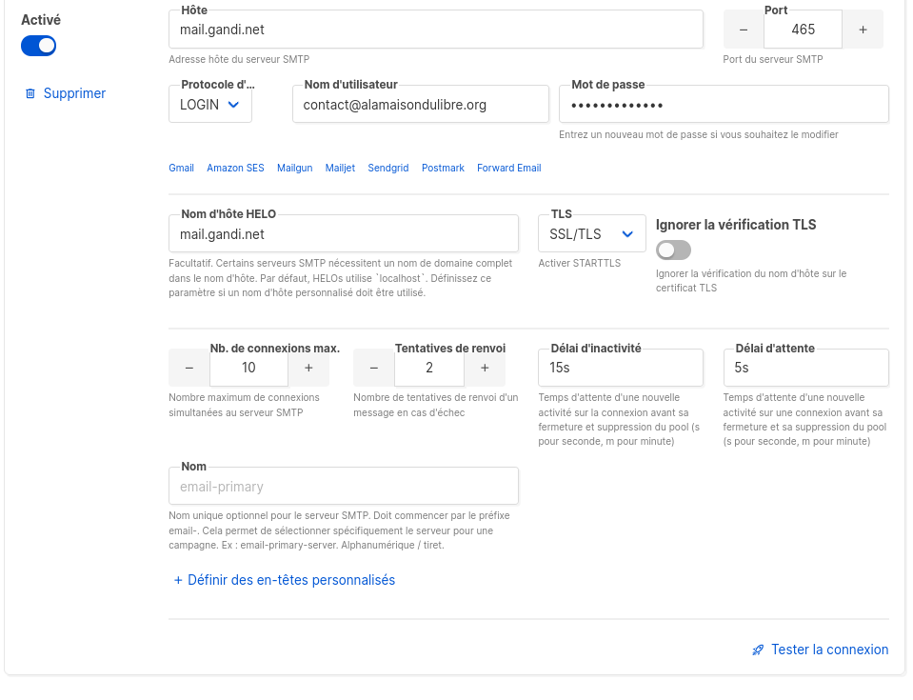Decrease resend attempts with minus button
Screen dimensions: 913x700
373,368
